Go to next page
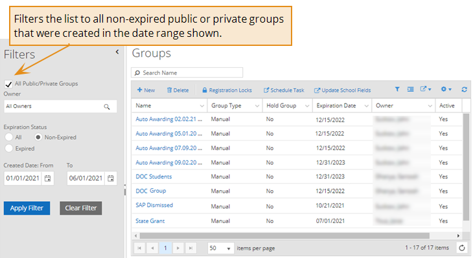This screenshot has width=473, height=258. 178,248
